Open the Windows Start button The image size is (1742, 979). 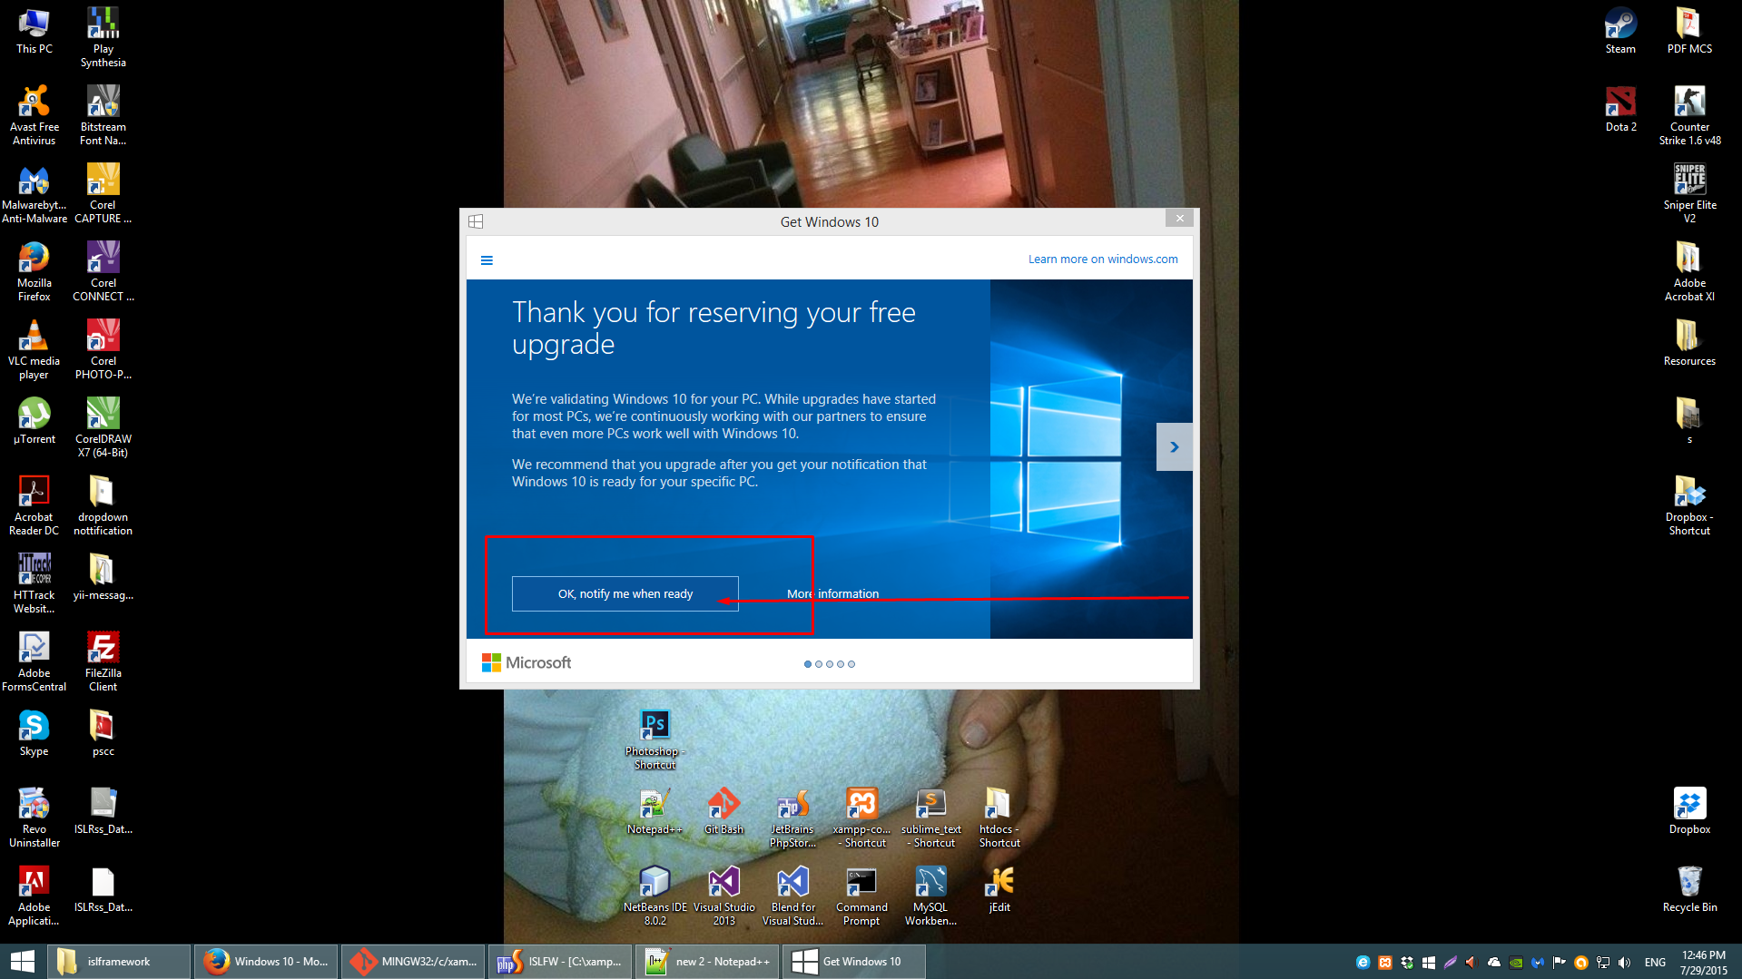pyautogui.click(x=23, y=962)
